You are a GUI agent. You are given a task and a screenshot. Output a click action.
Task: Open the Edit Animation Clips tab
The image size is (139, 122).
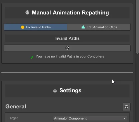(99, 27)
